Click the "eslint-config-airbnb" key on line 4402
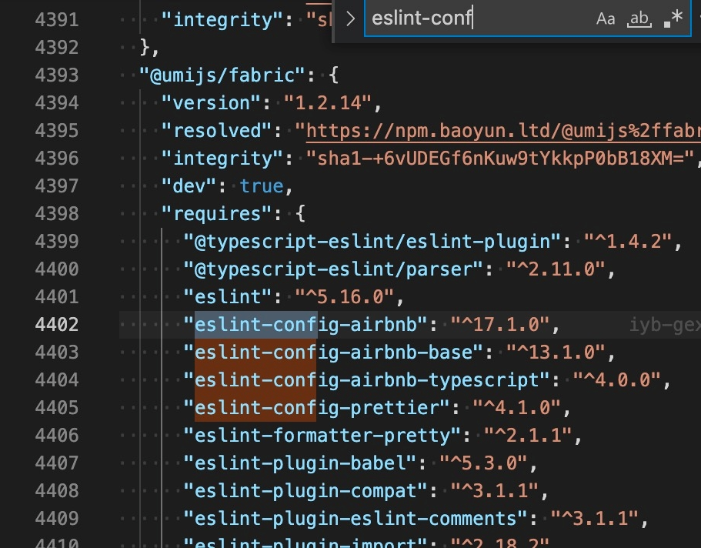 (x=305, y=324)
